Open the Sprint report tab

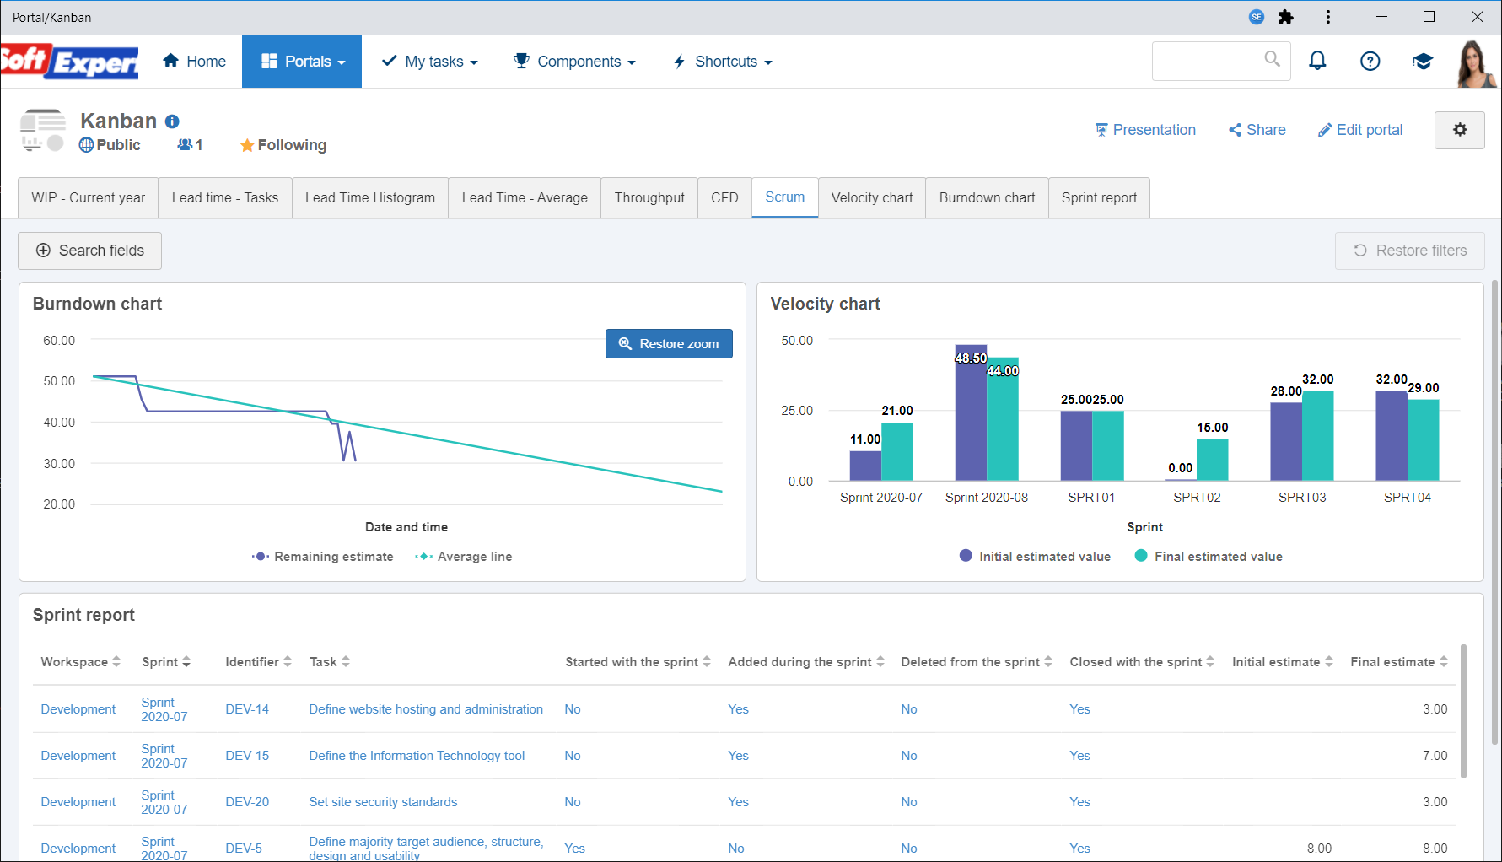point(1099,198)
